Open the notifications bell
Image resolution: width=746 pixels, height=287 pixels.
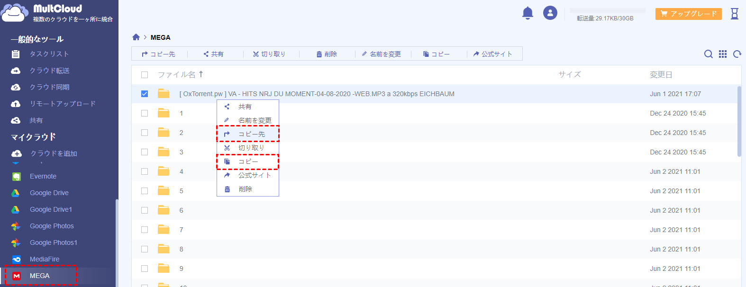[x=528, y=13]
